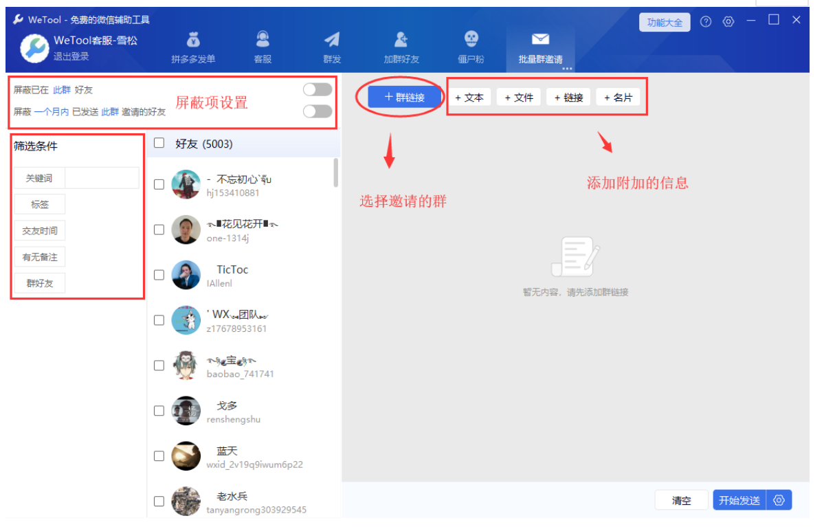824x527 pixels.
Task: Open the 一个月内 time range link
Action: [51, 112]
